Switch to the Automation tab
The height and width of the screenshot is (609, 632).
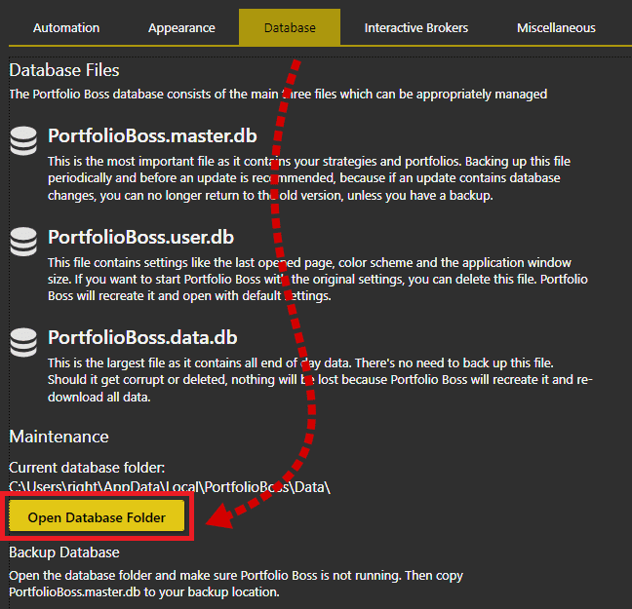tap(66, 27)
